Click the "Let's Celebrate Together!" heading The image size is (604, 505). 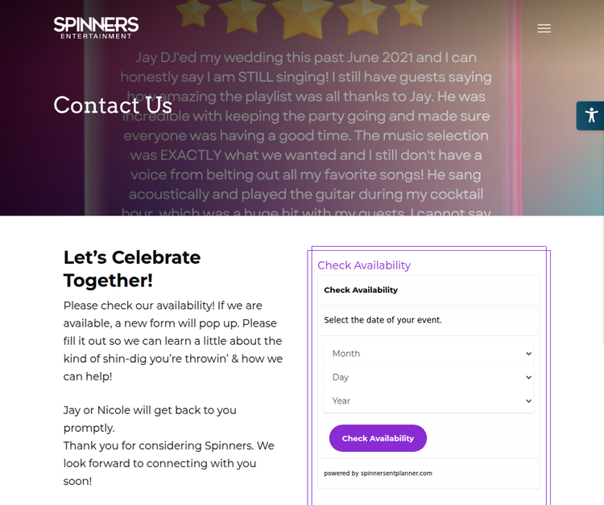132,269
